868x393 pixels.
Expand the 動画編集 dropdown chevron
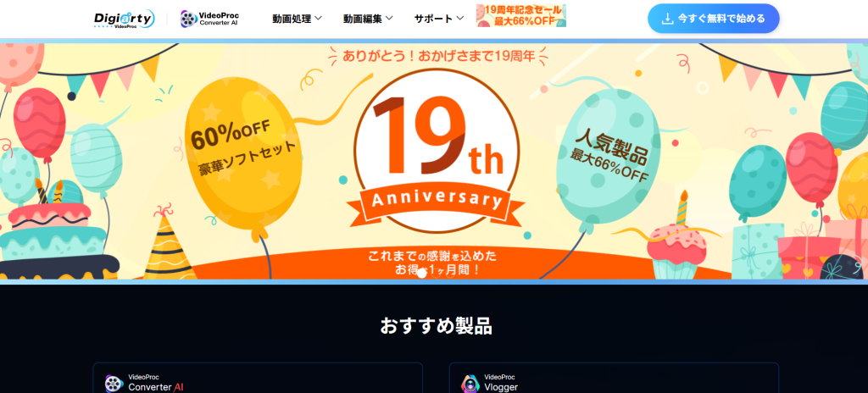click(389, 19)
